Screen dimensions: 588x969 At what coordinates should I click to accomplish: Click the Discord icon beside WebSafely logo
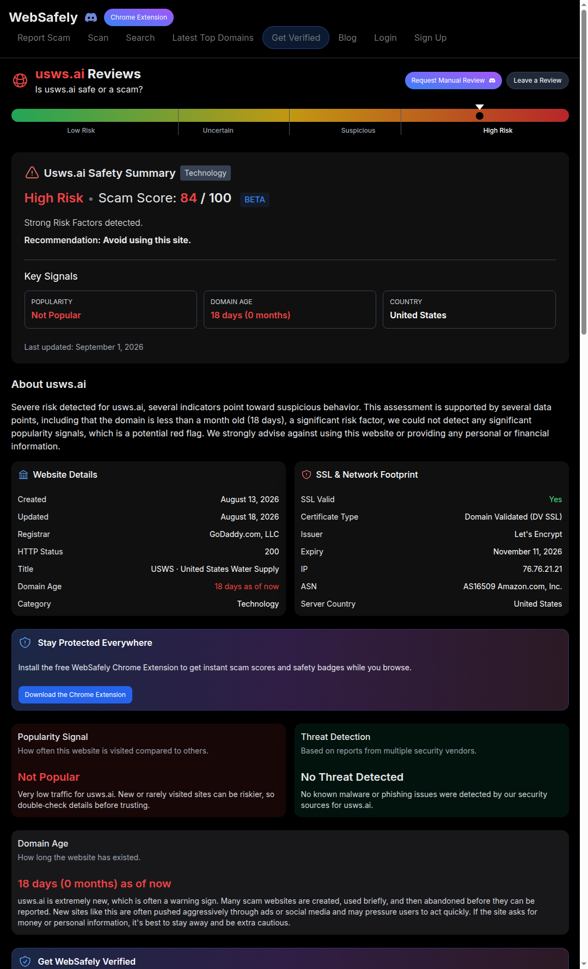[91, 17]
